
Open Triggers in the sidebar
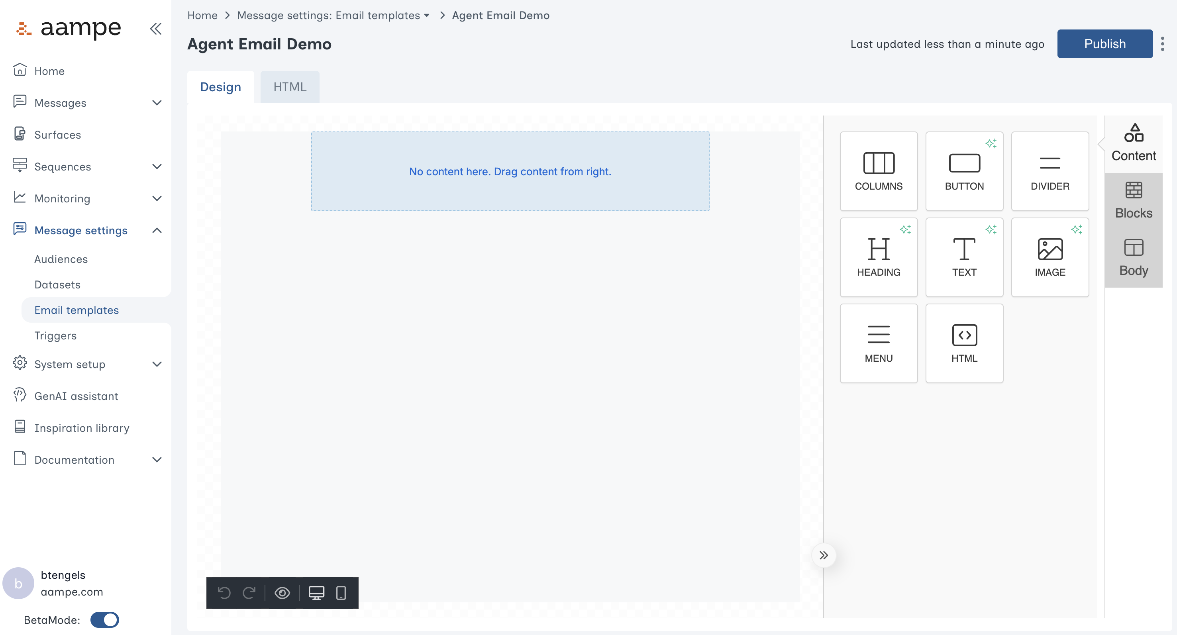coord(55,336)
